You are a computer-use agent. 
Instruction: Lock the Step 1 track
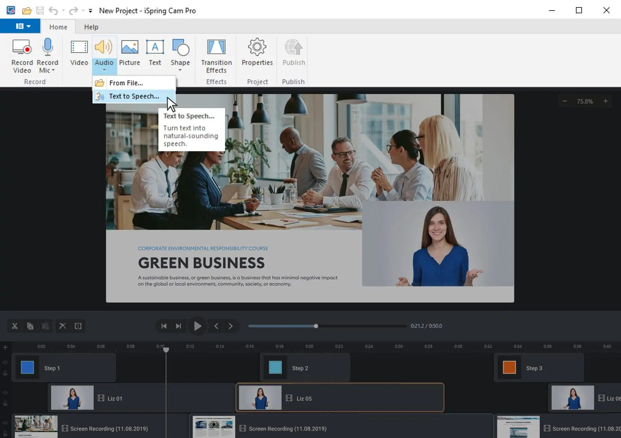(x=5, y=373)
